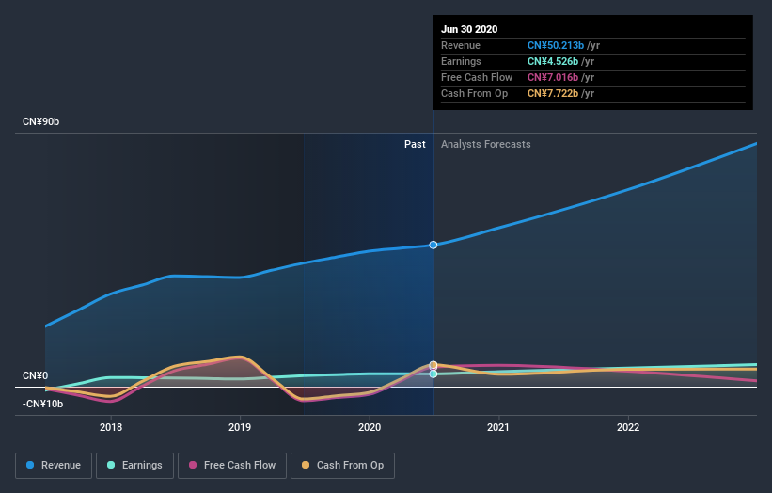Toggle the Cash From Op legend button
The width and height of the screenshot is (772, 493).
point(342,466)
